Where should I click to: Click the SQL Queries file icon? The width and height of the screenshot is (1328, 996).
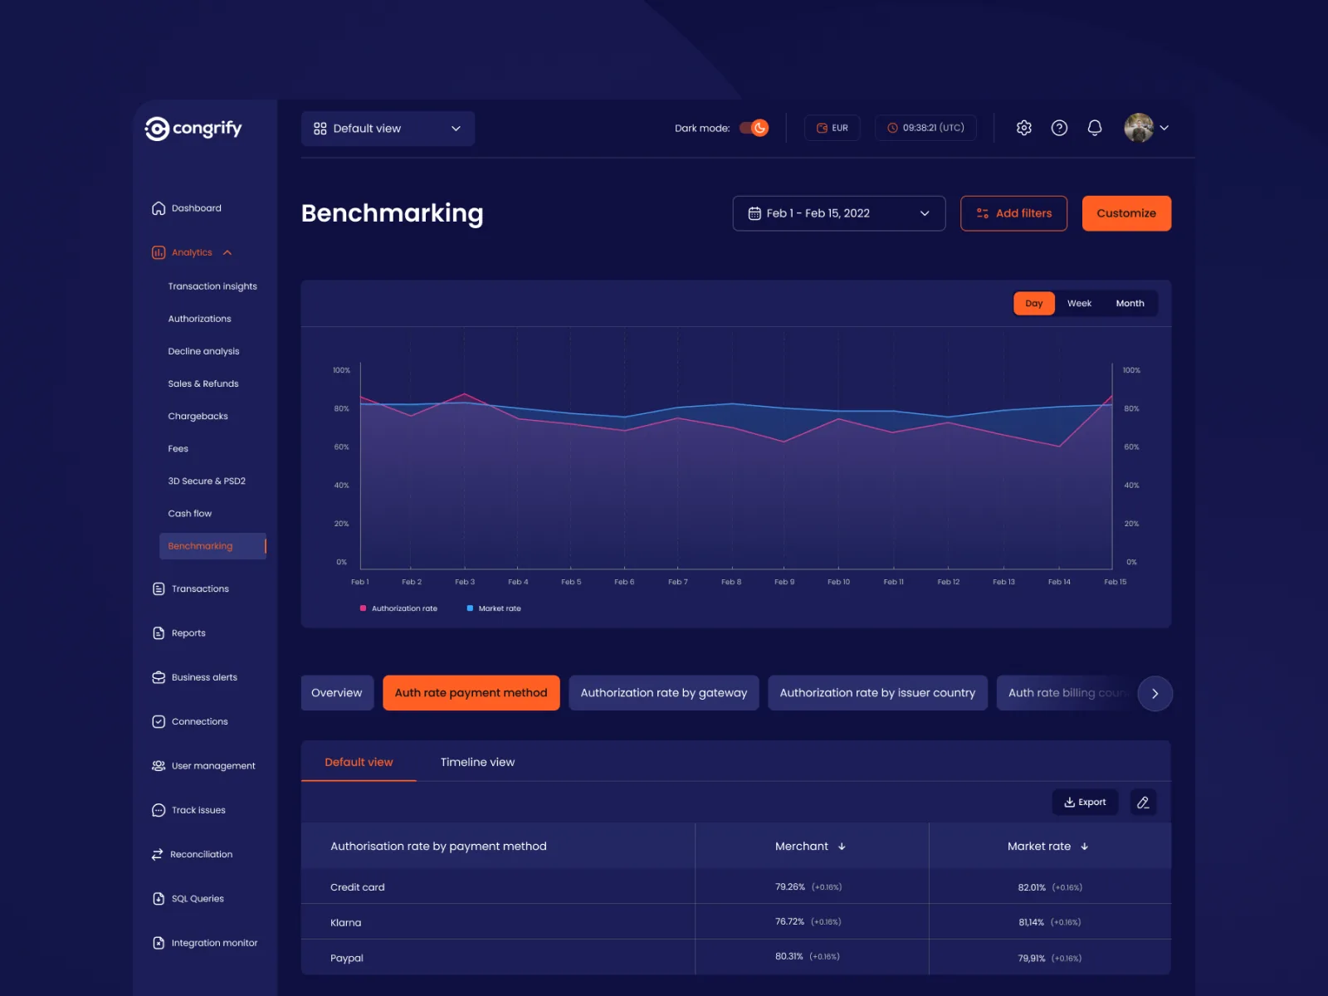coord(159,899)
